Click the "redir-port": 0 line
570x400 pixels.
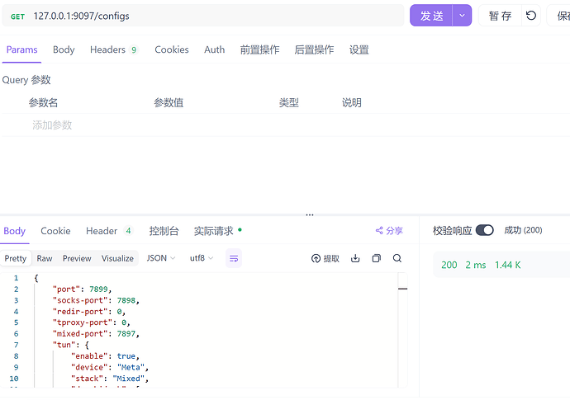click(x=89, y=312)
